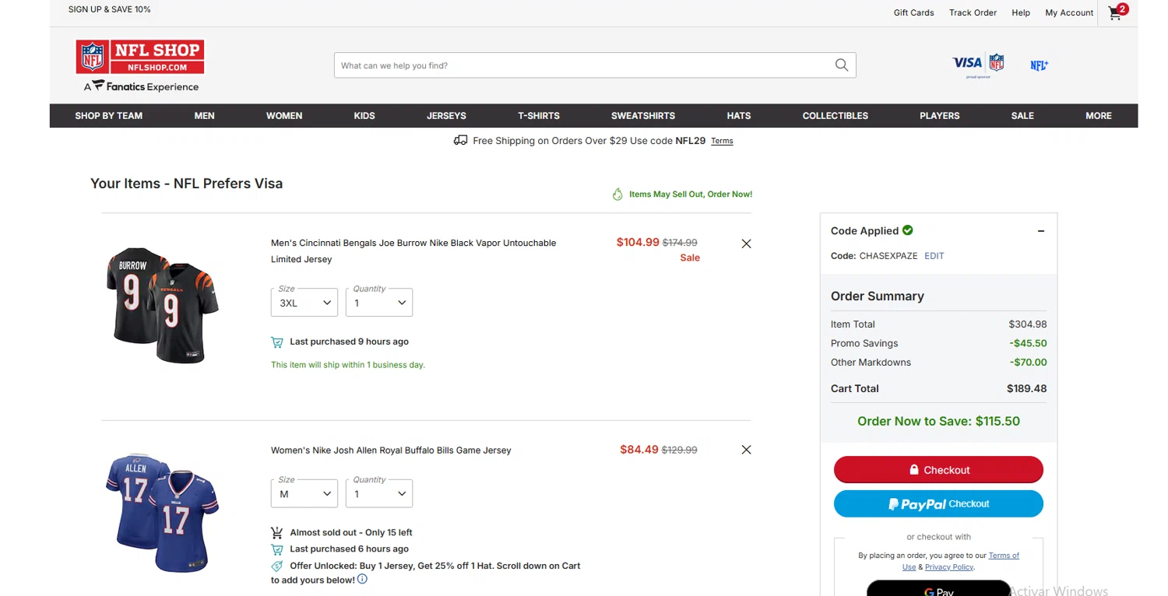Pay with PayPal Checkout button
Screen dimensions: 1168x596
pyautogui.click(x=938, y=503)
